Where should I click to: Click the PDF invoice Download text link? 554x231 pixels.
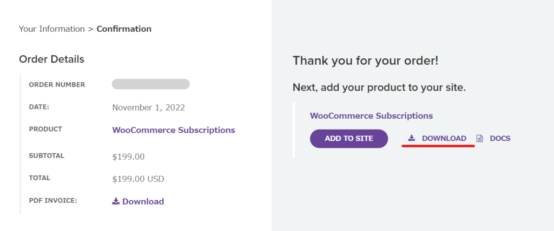coord(143,201)
